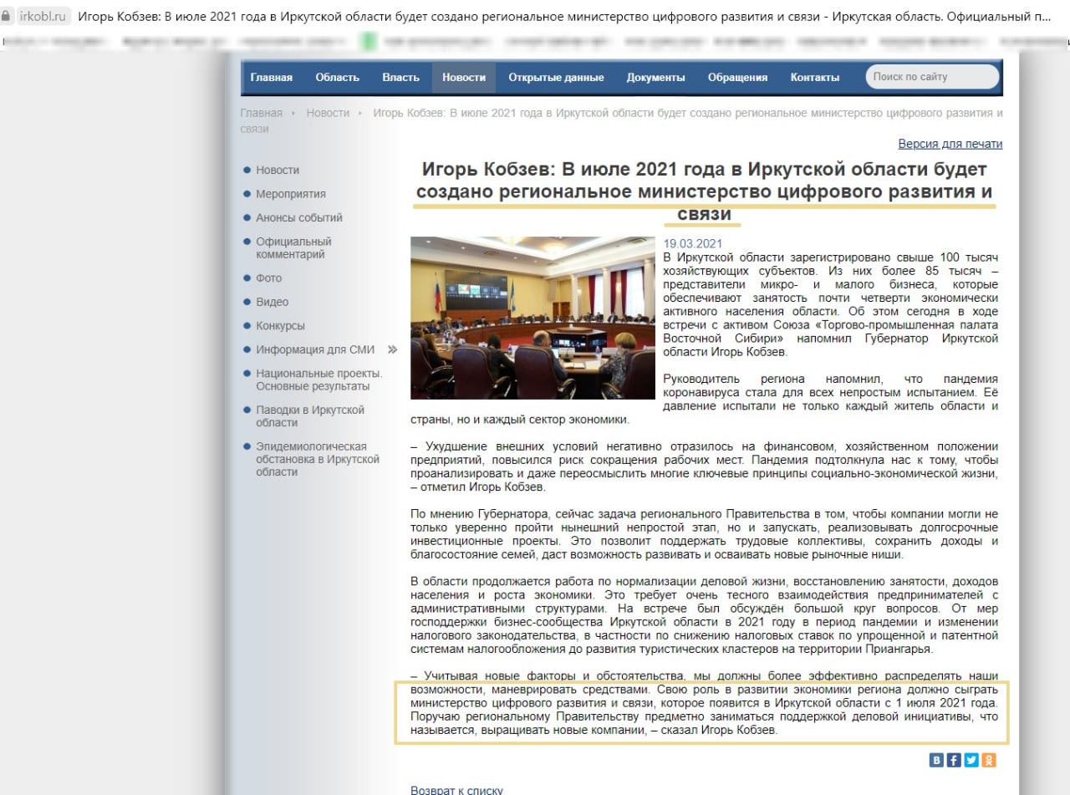This screenshot has width=1070, height=795.
Task: Open the Обращения menu tab
Action: pyautogui.click(x=737, y=77)
